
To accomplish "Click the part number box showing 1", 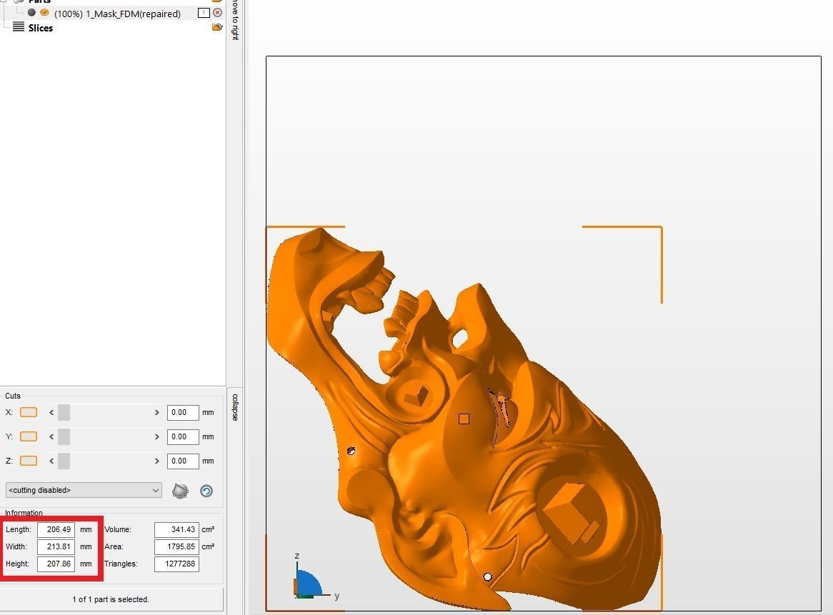I will coord(204,13).
